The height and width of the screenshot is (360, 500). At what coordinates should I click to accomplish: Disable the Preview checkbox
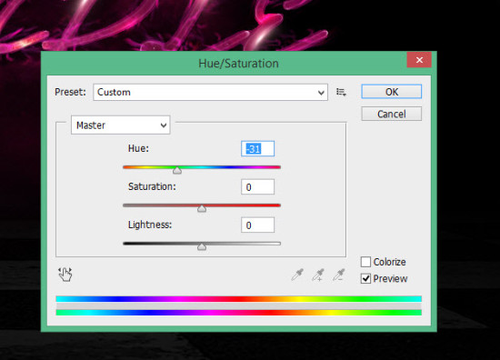pyautogui.click(x=365, y=278)
